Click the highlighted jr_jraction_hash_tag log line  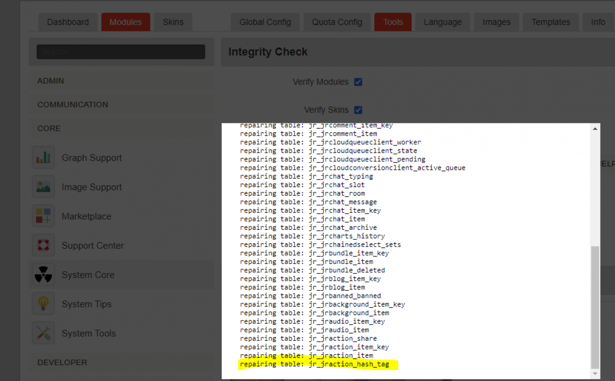pyautogui.click(x=315, y=364)
